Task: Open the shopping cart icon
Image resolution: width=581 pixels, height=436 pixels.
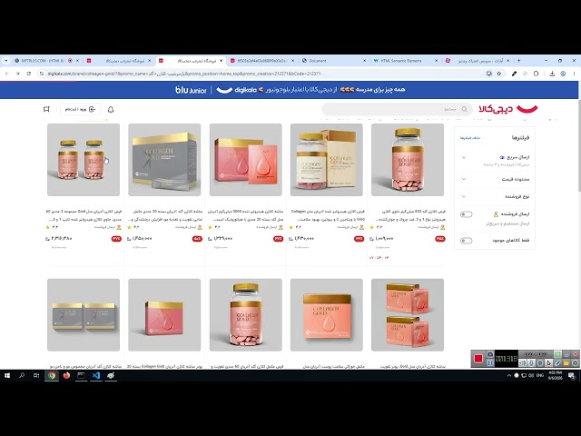Action: point(46,109)
